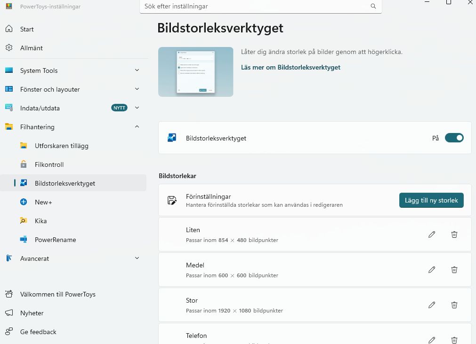476x344 pixels.
Task: Expand Fönster och layouter chevron
Action: click(137, 89)
